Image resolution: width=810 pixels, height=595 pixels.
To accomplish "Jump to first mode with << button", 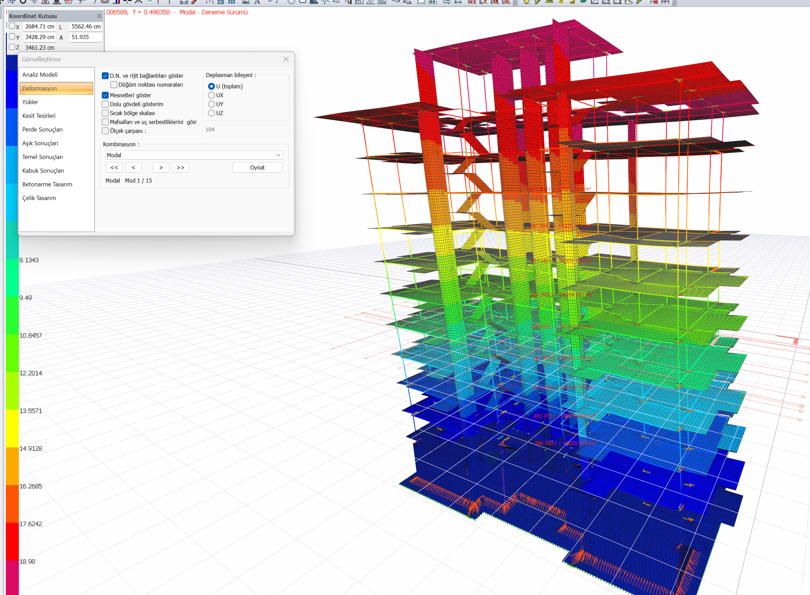I will coord(114,168).
